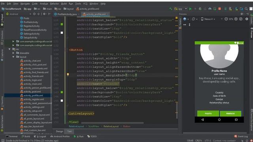Click the horizontal expand arrow in the preview

(x=185, y=24)
